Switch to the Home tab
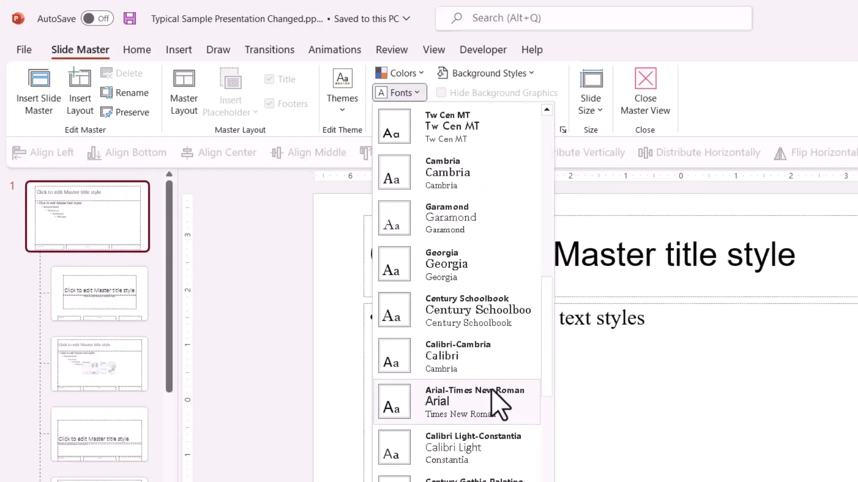858x482 pixels. (137, 50)
